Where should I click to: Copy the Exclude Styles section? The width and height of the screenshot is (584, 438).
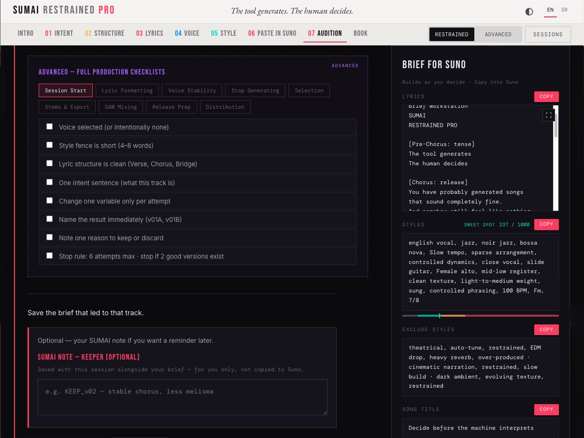(x=546, y=330)
